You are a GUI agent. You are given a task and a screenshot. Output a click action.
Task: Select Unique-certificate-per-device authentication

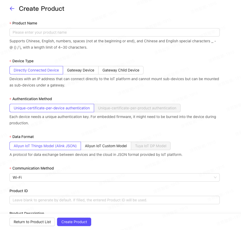point(52,108)
